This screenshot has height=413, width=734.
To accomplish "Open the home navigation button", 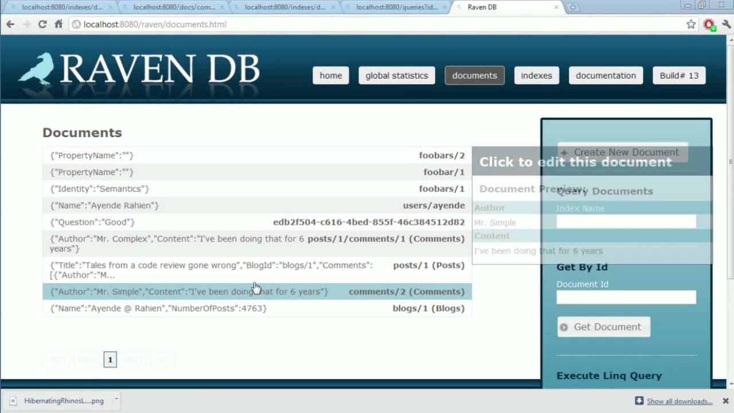I will tap(331, 75).
